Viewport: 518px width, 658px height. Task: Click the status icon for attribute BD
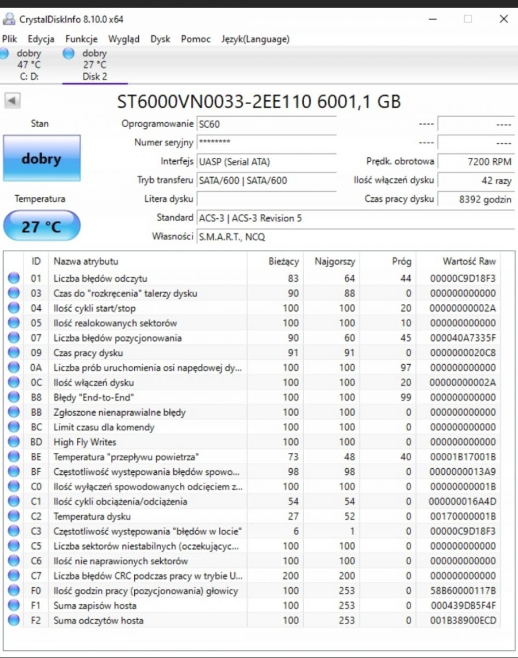tap(13, 442)
